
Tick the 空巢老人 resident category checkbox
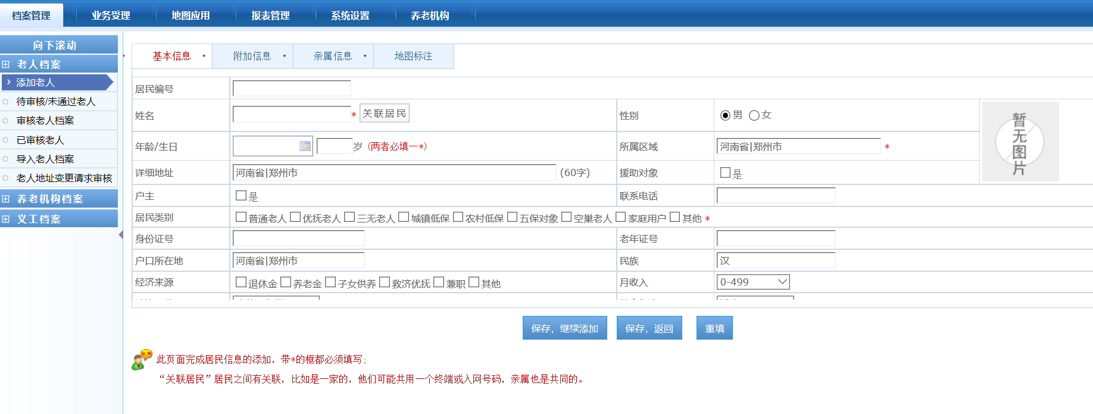pos(566,217)
